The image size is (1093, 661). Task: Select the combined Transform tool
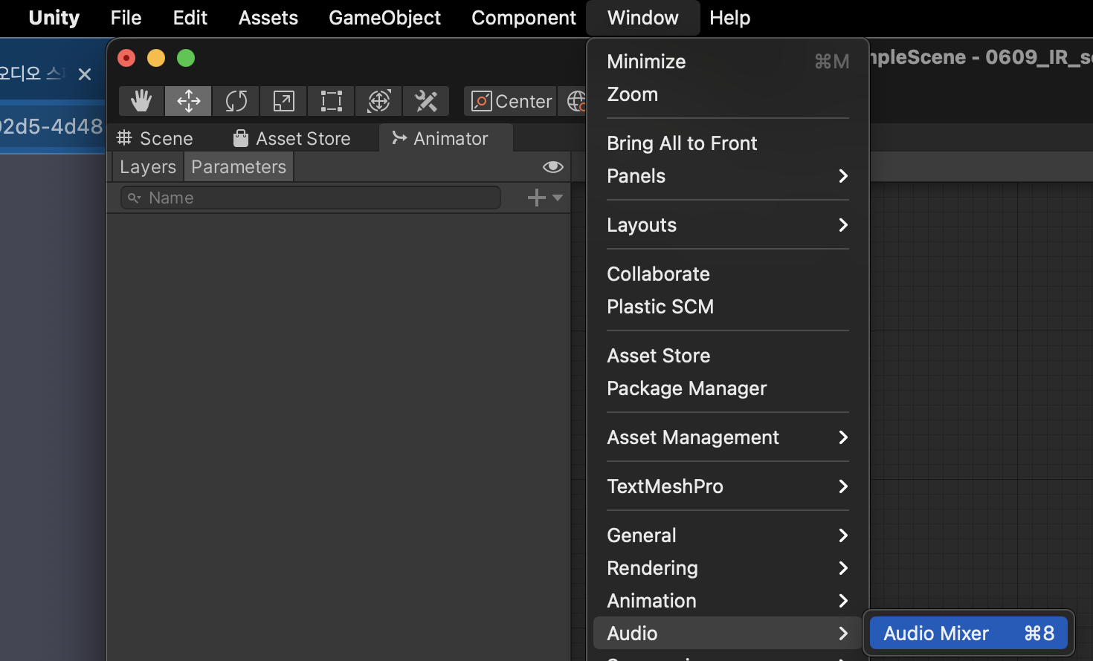(x=378, y=101)
